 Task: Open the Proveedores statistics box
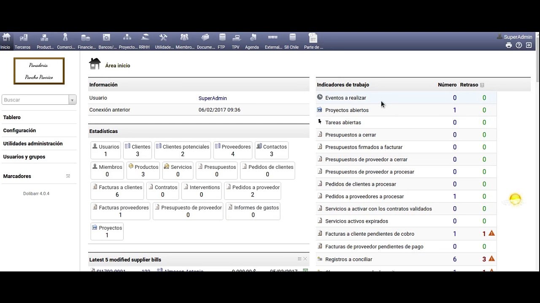pyautogui.click(x=233, y=150)
